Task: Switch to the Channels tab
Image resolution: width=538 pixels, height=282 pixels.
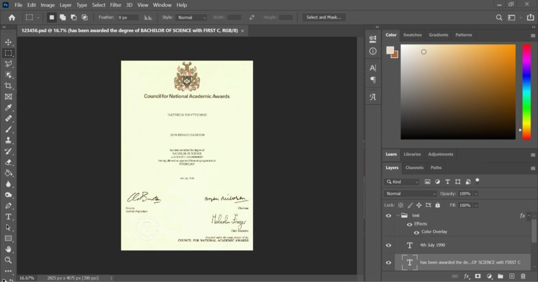Action: tap(414, 168)
